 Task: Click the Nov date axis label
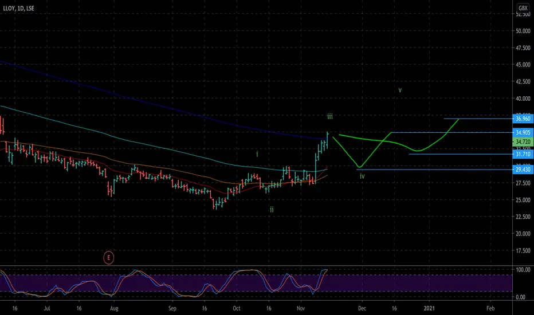(x=301, y=308)
